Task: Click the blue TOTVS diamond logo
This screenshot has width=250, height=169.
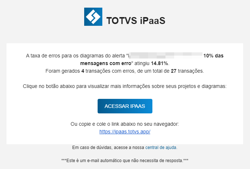Action: [x=93, y=17]
